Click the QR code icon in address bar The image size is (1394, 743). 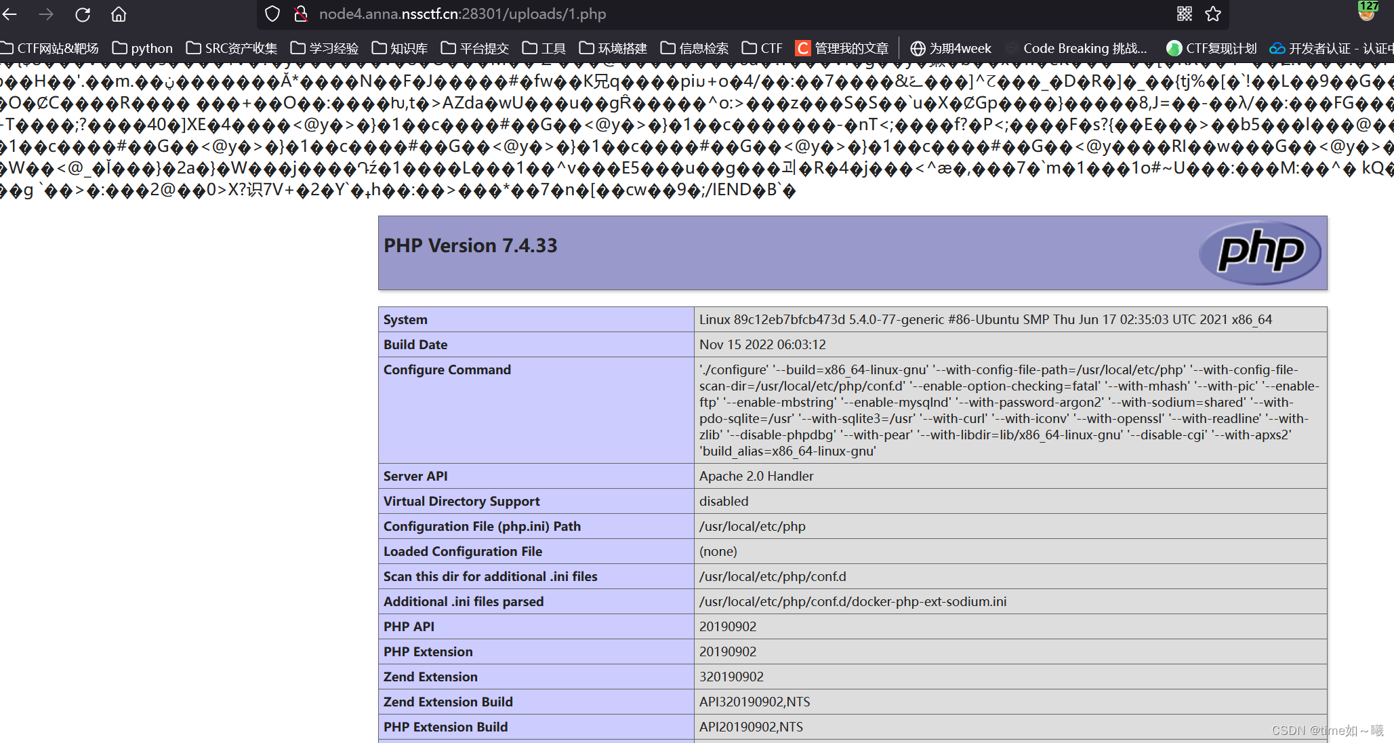coord(1185,14)
